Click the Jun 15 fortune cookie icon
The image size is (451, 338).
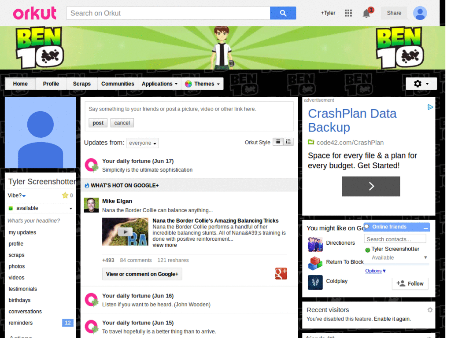[x=92, y=327]
